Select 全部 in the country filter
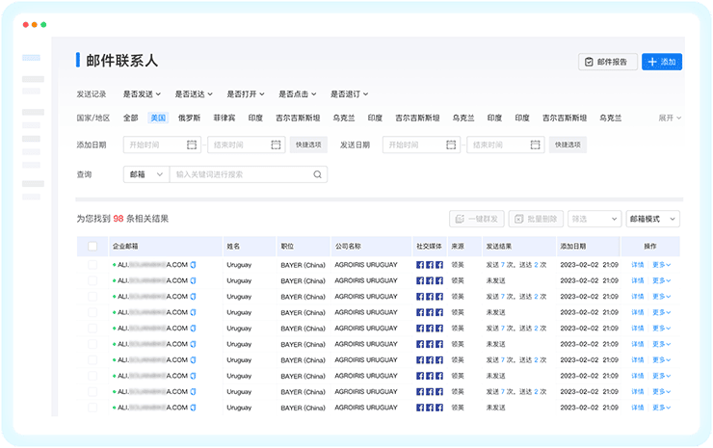The image size is (713, 448). 130,119
